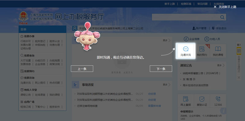Select 税务认定 in the menu
Screen dimensions: 245x121
(x=55, y=41)
